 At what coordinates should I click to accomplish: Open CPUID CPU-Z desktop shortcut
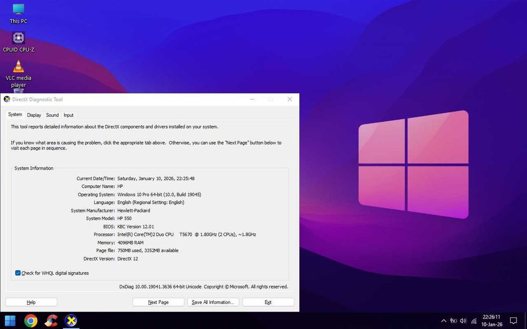[x=18, y=42]
